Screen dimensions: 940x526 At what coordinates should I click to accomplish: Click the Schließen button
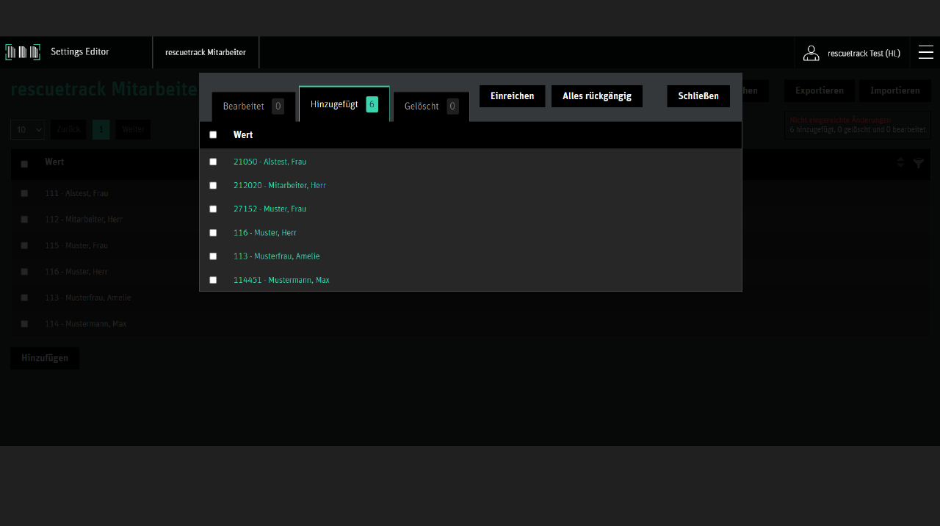[698, 96]
